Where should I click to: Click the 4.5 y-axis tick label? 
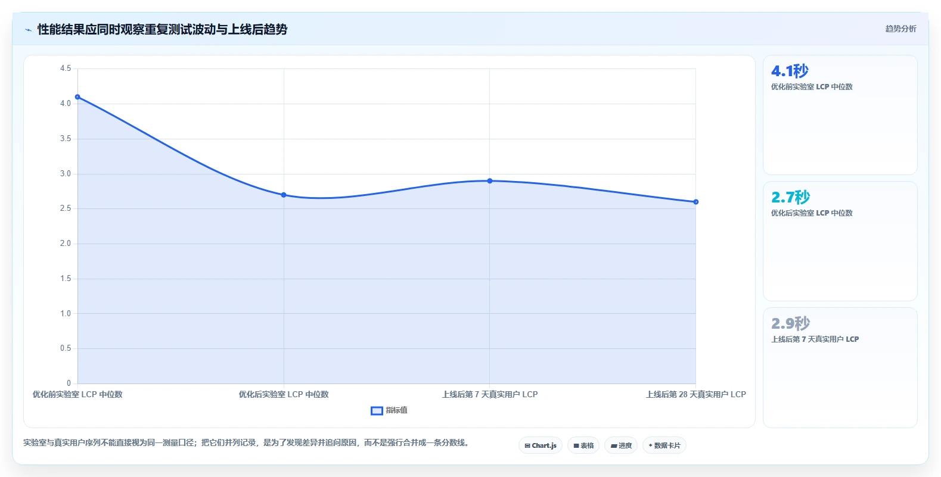66,68
